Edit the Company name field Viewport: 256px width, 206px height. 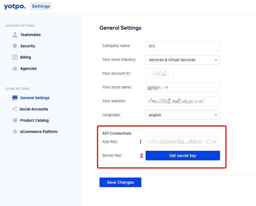point(183,46)
